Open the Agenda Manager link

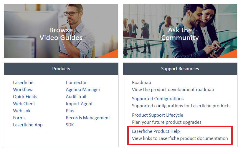click(83, 90)
